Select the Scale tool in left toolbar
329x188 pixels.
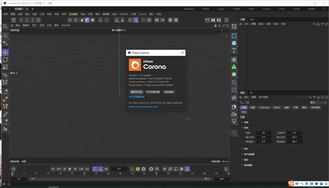pos(5,67)
